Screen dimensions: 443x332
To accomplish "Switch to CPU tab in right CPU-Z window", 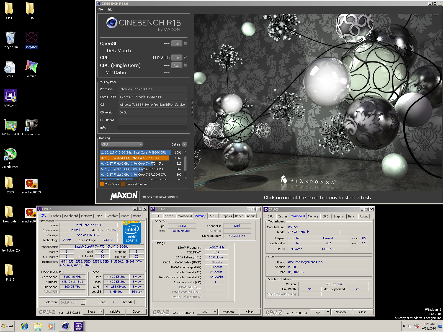I will (x=270, y=216).
